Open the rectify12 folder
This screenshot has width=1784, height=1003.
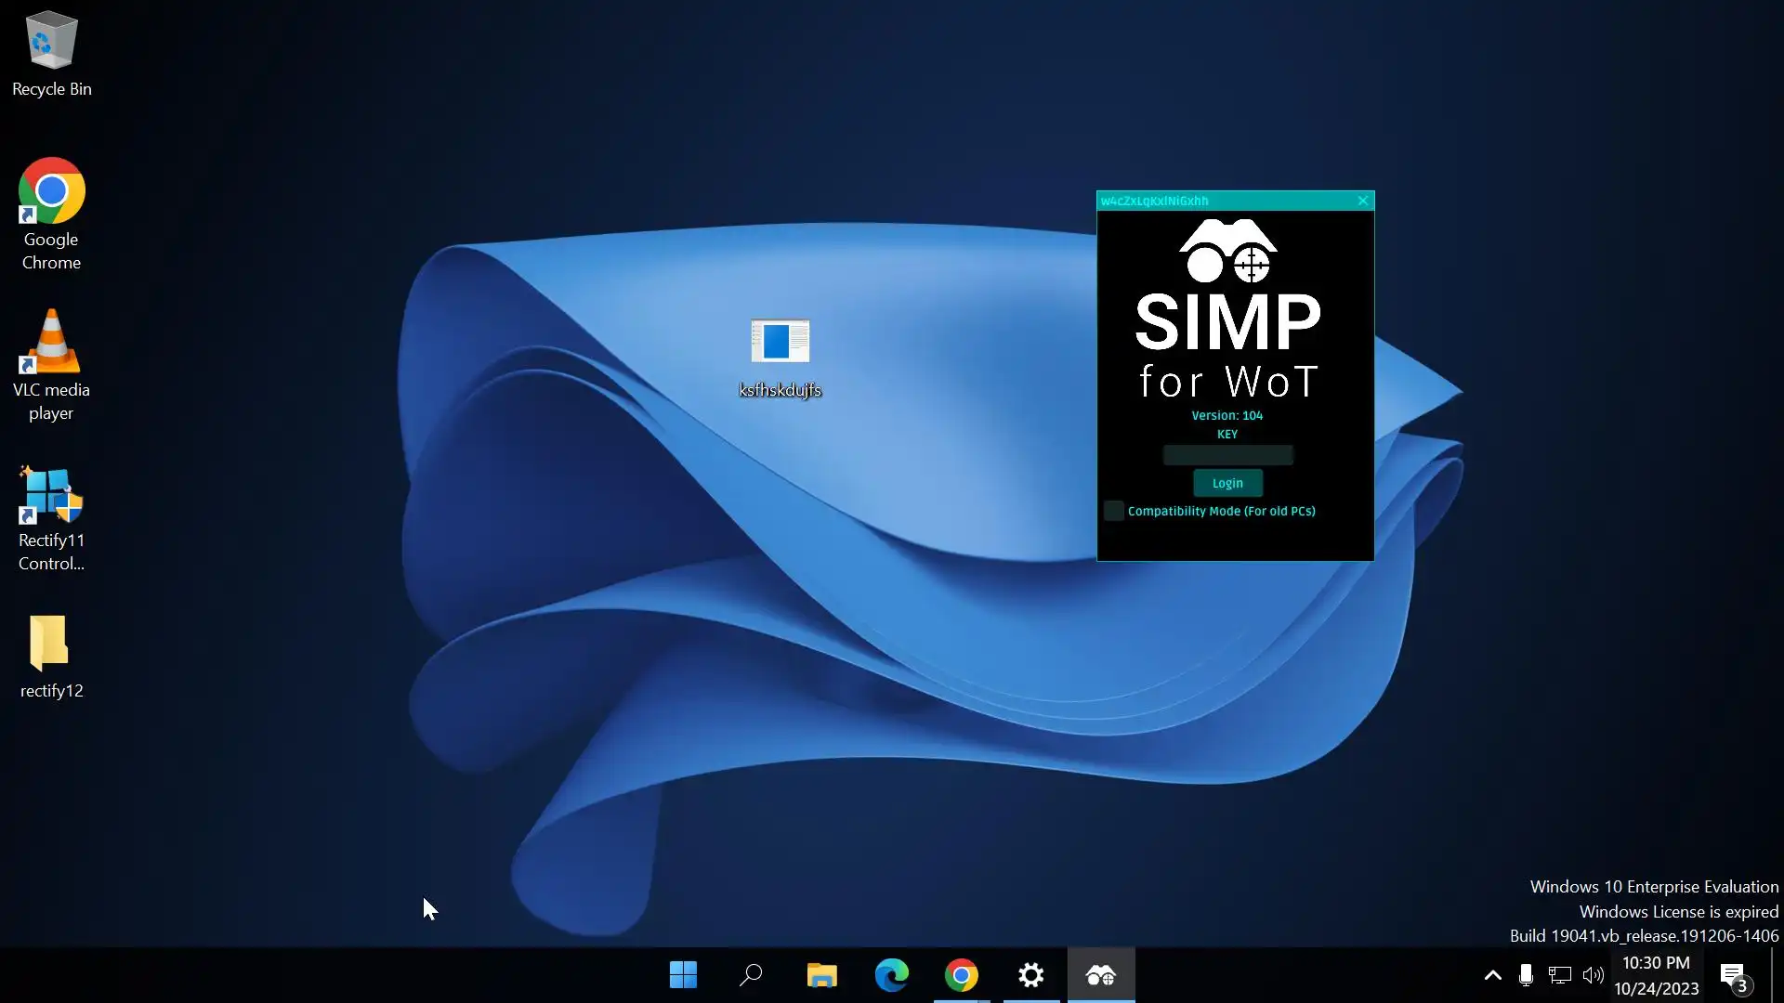click(51, 655)
